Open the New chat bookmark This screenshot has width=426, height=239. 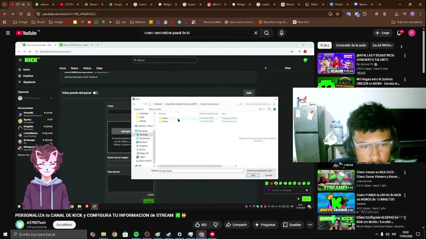pyautogui.click(x=301, y=22)
